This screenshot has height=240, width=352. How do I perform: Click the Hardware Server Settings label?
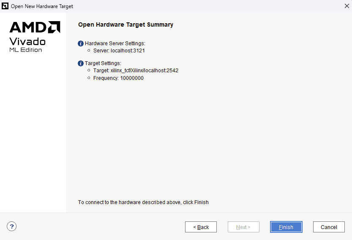click(115, 44)
